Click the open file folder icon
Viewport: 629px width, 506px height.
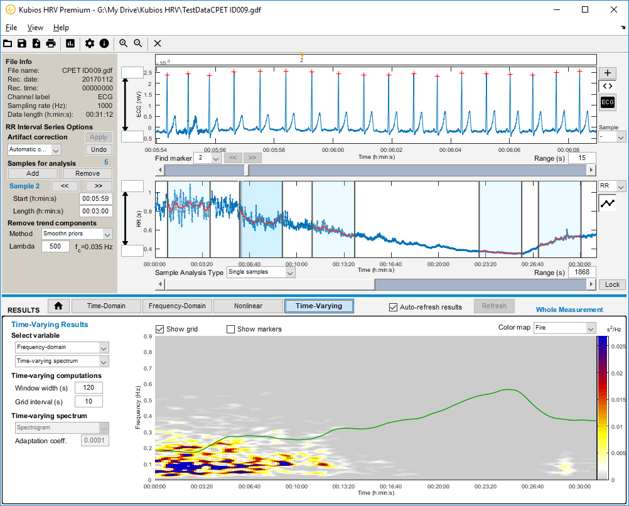[8, 43]
